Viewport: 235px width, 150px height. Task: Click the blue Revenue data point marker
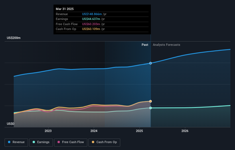tap(151, 63)
